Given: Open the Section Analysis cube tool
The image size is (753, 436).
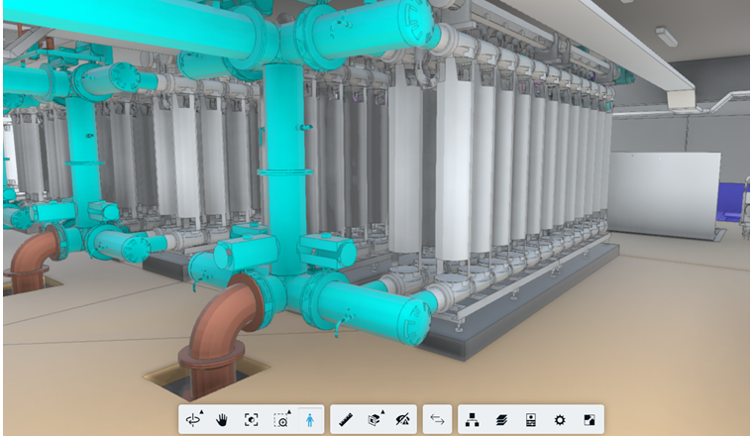Looking at the screenshot, I should [375, 420].
